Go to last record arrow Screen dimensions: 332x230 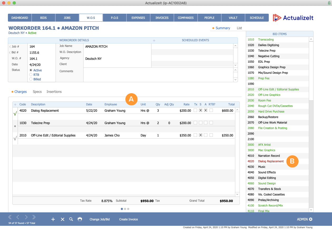(34, 217)
